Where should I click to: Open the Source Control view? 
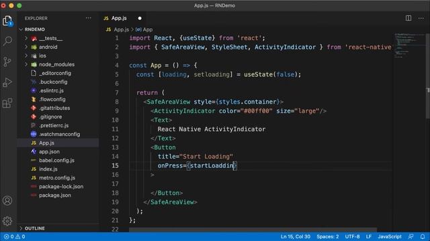point(7,62)
